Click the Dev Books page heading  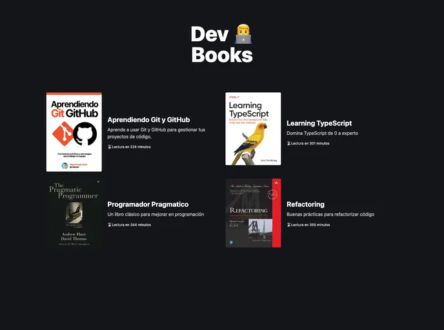point(222,44)
